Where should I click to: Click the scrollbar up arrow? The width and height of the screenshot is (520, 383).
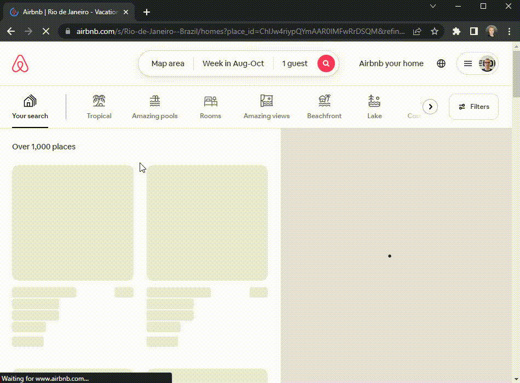click(516, 46)
